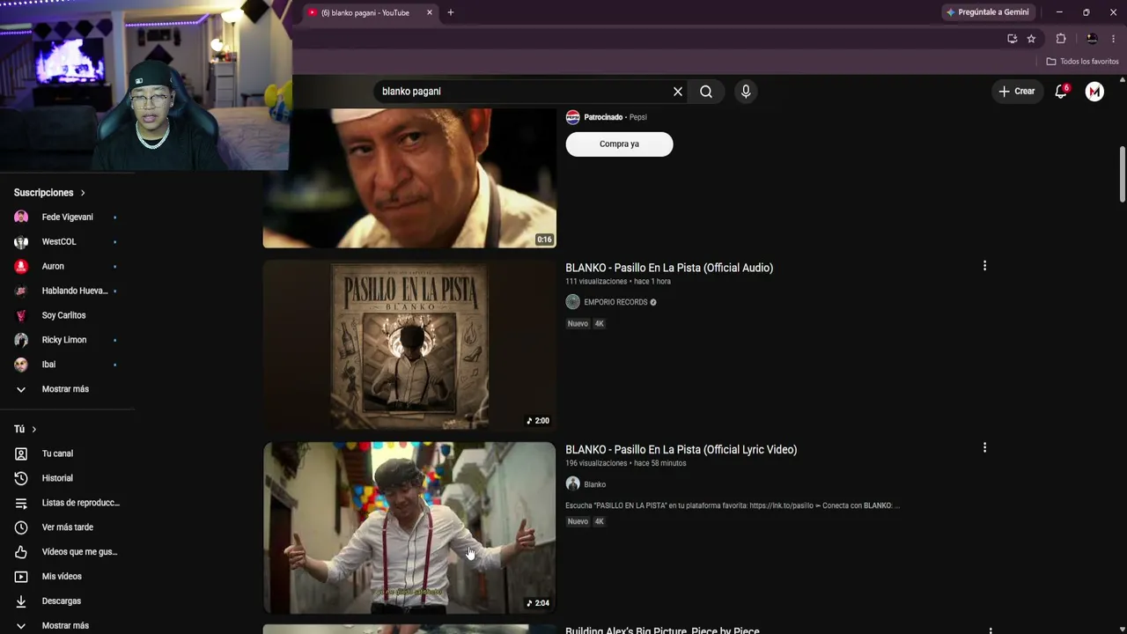The width and height of the screenshot is (1127, 634).
Task: Visit the EMPORIO RECORDS channel name link
Action: click(615, 302)
